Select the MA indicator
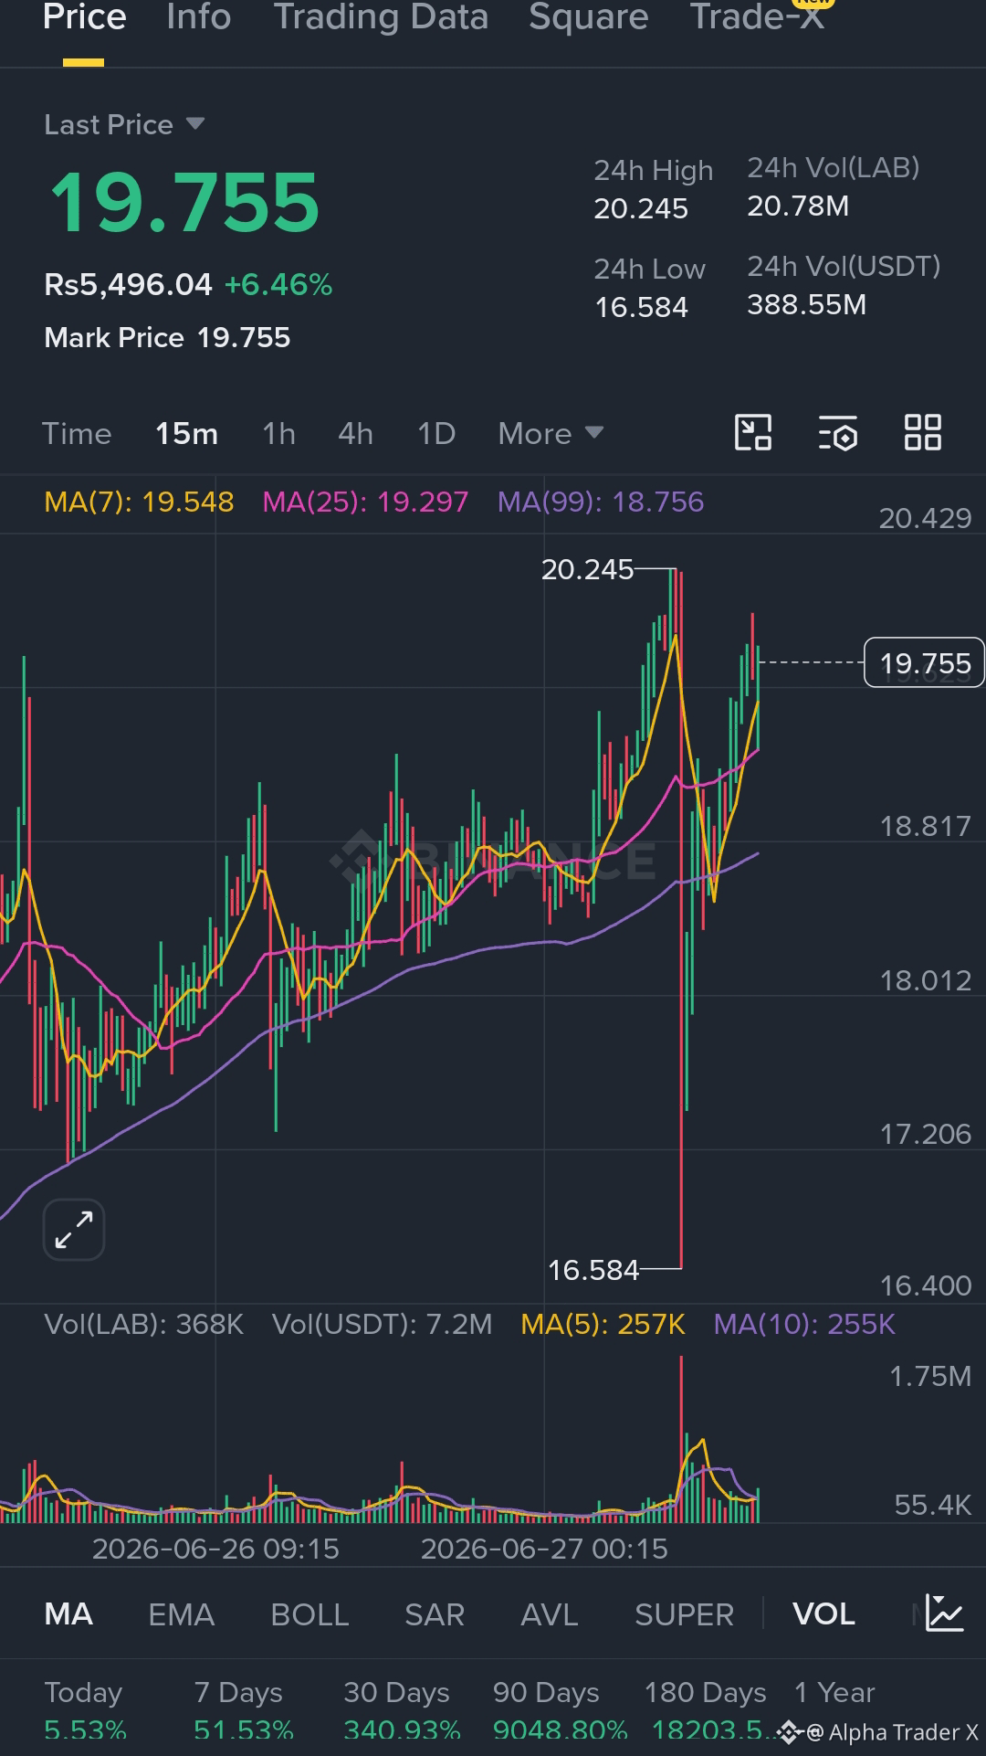This screenshot has height=1756, width=986. [68, 1614]
